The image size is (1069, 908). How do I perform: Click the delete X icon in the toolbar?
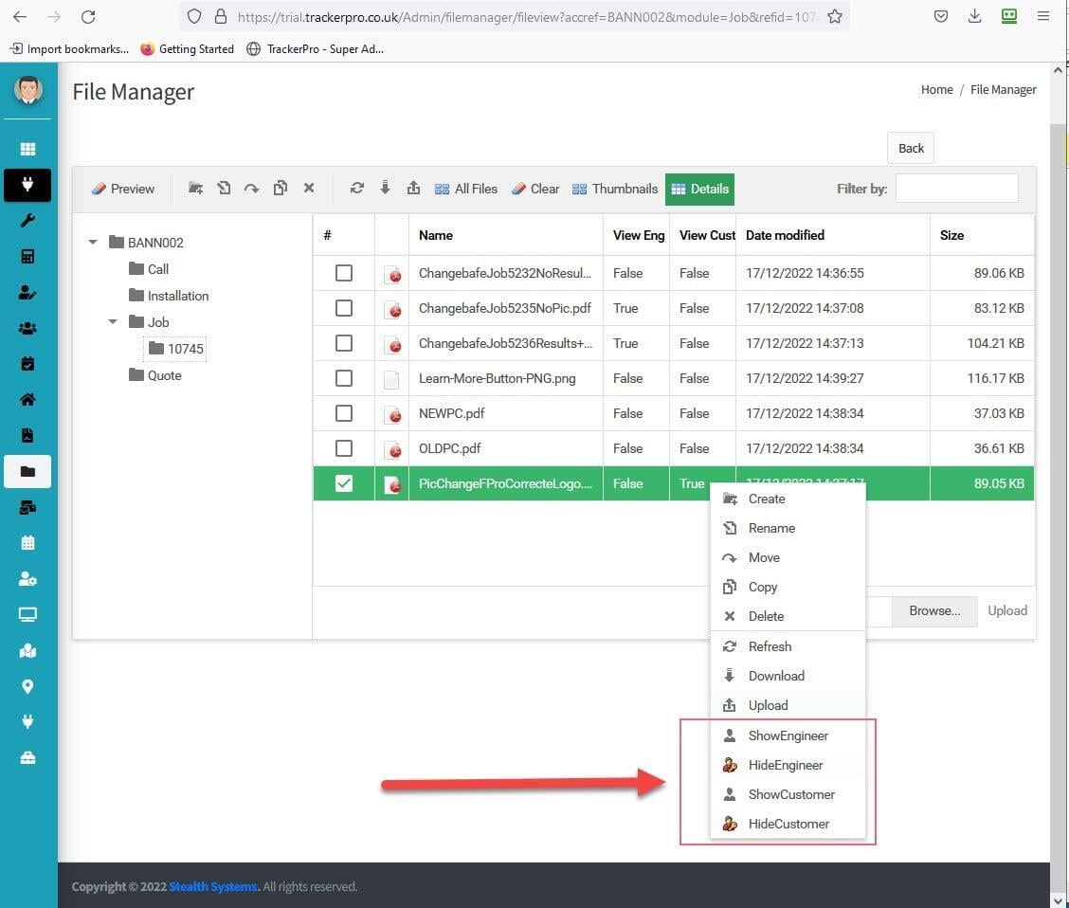point(309,189)
